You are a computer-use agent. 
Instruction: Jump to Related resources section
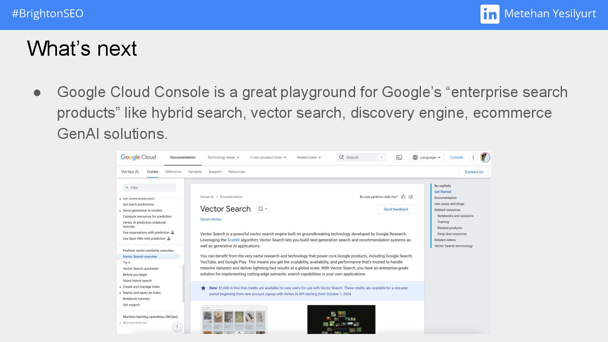tap(448, 210)
